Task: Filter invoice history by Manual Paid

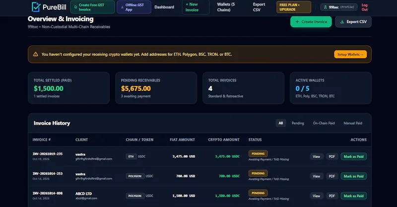Action: pyautogui.click(x=353, y=123)
